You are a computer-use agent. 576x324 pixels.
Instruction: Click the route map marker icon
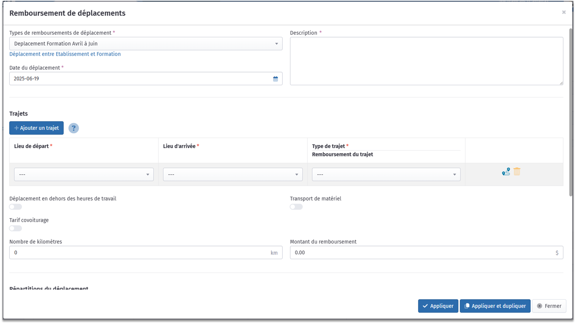point(506,172)
